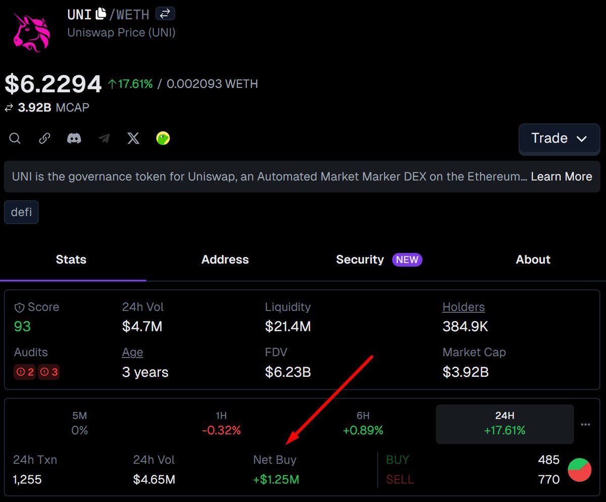Open the Trade dropdown
606x502 pixels.
click(559, 138)
